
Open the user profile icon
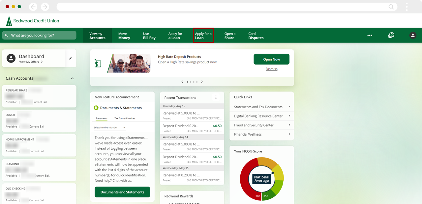(x=413, y=35)
